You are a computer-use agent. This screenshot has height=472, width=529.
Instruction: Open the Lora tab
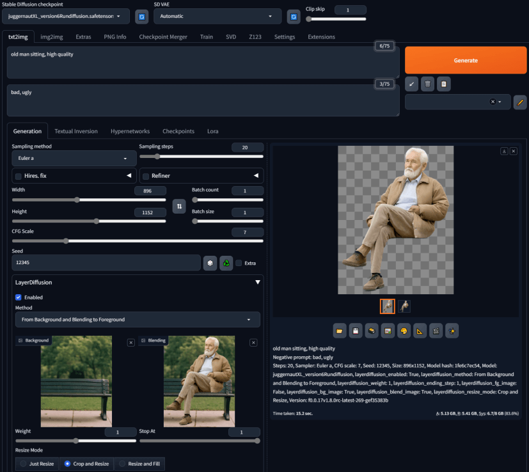pyautogui.click(x=212, y=131)
